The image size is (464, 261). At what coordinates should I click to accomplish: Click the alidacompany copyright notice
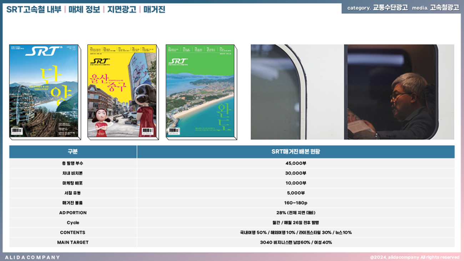point(414,257)
